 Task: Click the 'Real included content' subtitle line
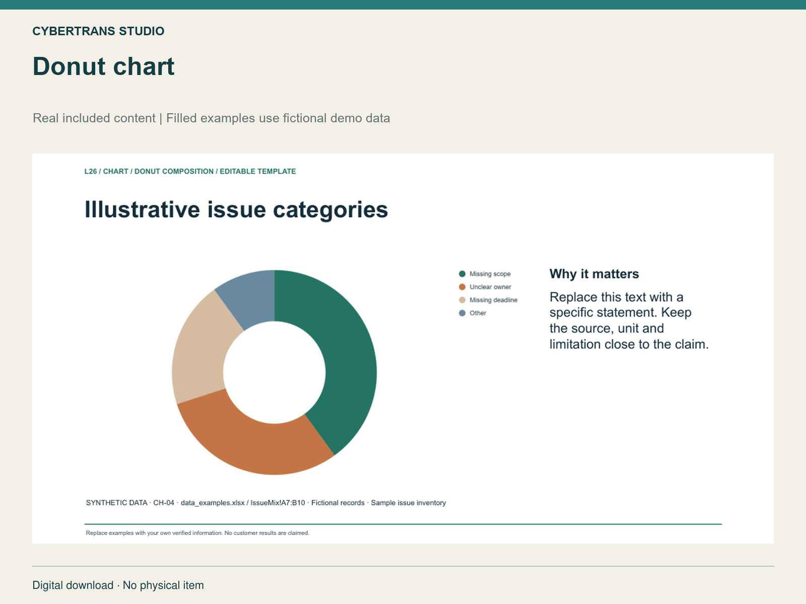(211, 118)
